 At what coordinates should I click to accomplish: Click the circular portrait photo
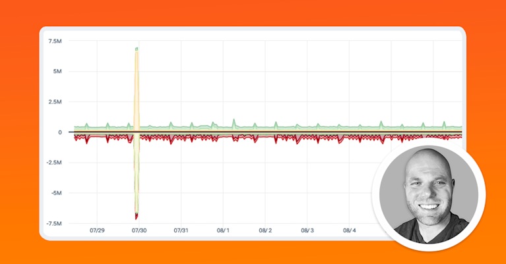429,195
